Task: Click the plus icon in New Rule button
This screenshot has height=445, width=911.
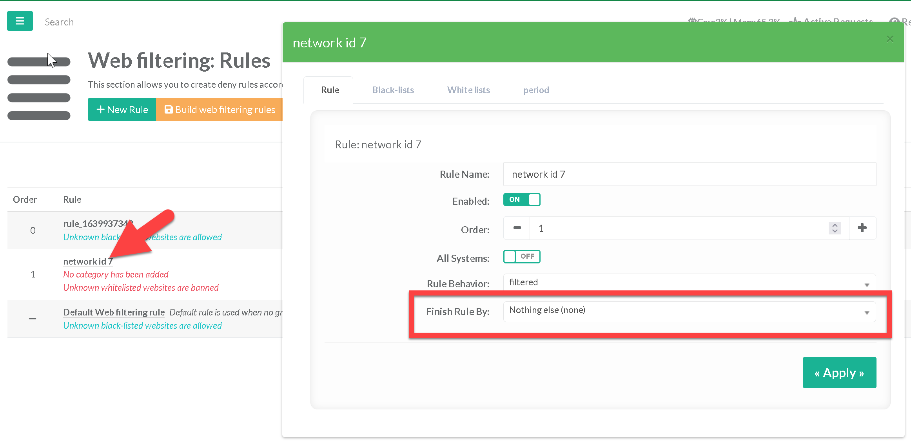Action: click(100, 110)
